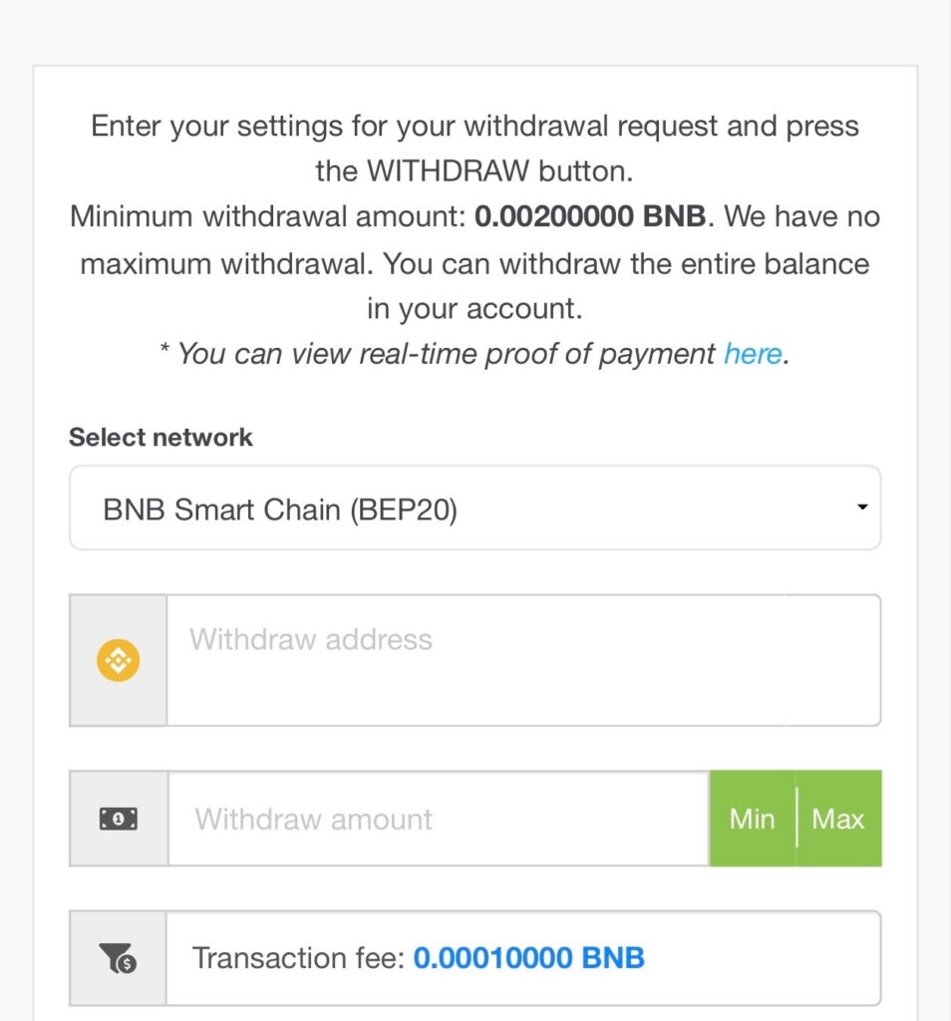Screen dimensions: 951x1021
Task: Select the BNB Smart Chain (BEP20) option text
Action: (280, 510)
